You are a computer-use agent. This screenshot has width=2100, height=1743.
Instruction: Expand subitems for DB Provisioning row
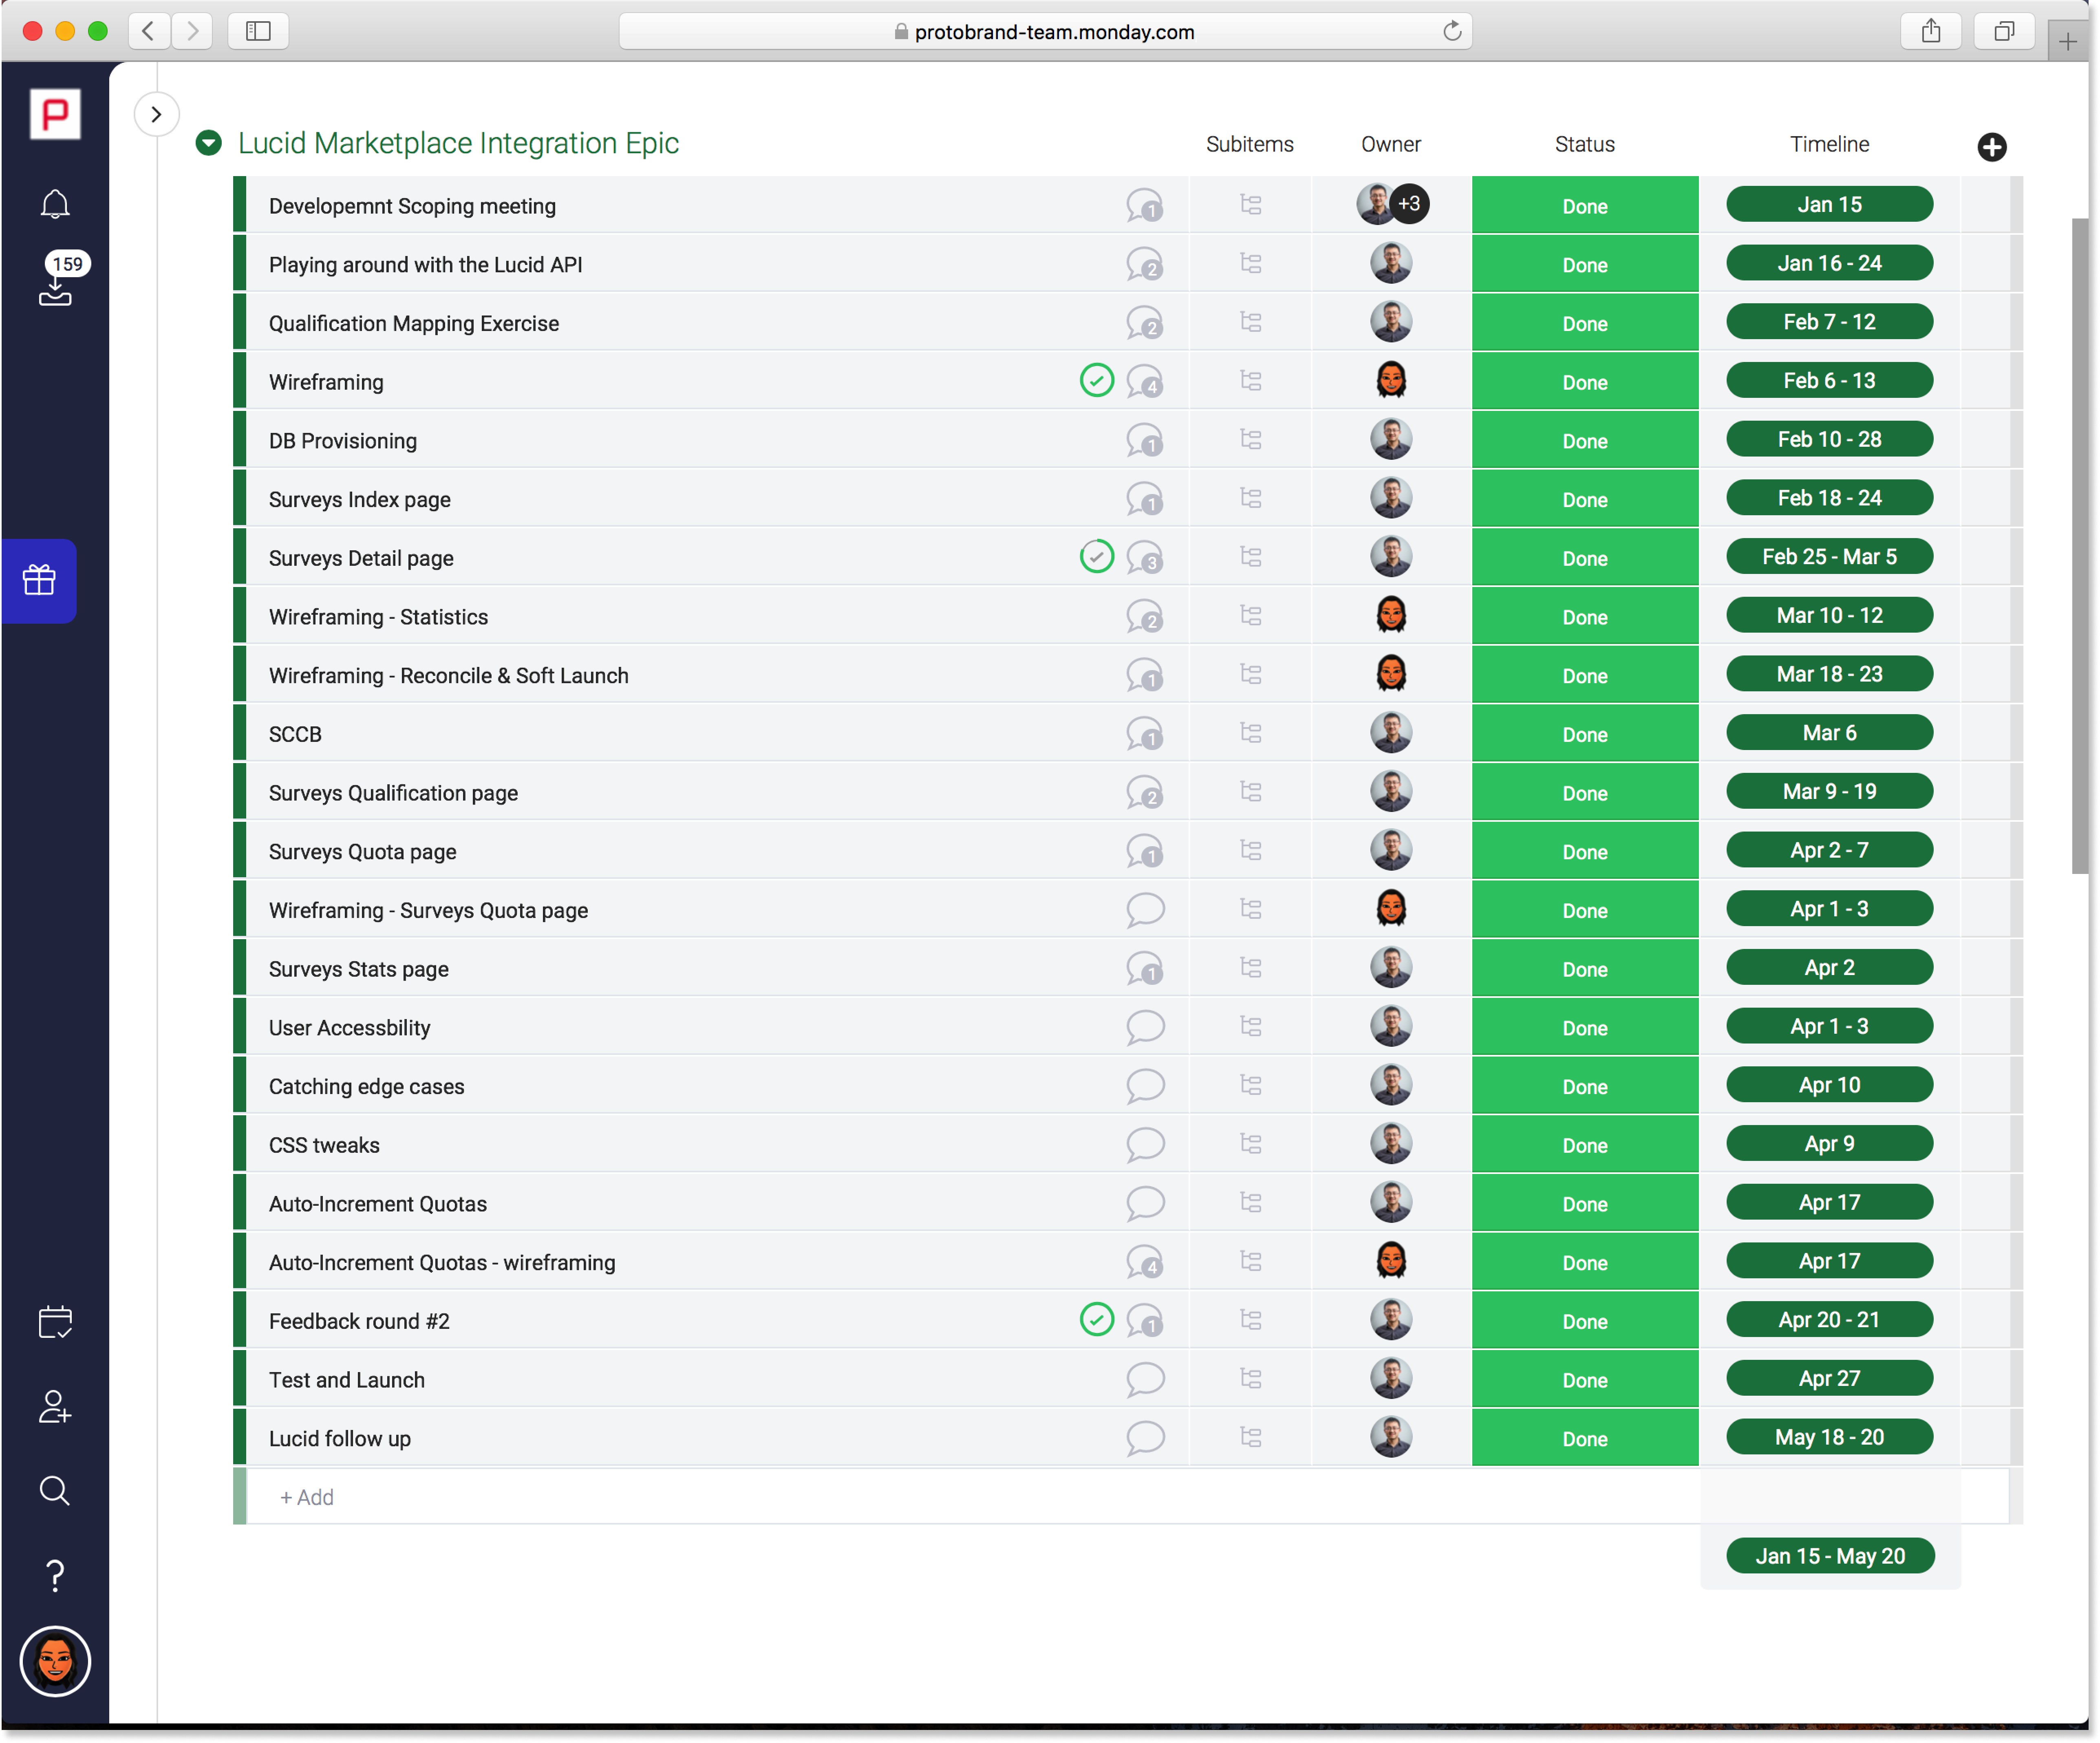pos(1250,440)
